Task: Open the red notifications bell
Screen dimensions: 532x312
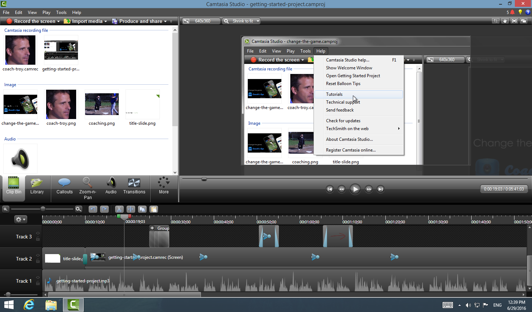Action: tap(512, 12)
